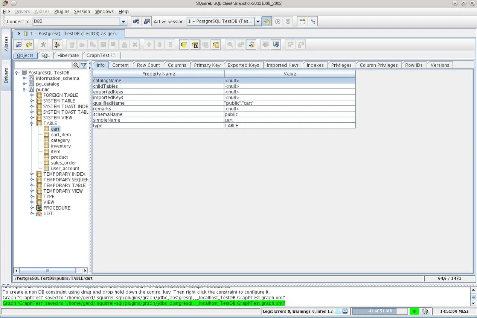Click the filter funnel icon above object tree
This screenshot has height=318, width=477.
(84, 65)
